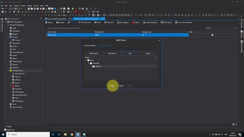The height and width of the screenshot is (137, 244).
Task: Open Scripts node in project tree
Action: pos(14,46)
